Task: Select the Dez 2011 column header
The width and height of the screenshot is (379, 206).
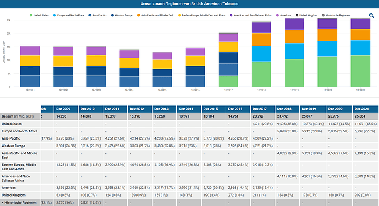Action: (115, 109)
